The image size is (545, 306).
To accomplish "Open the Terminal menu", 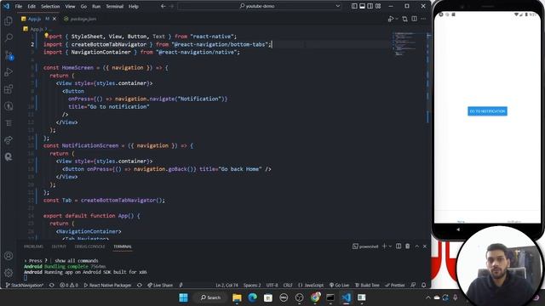I will (115, 6).
